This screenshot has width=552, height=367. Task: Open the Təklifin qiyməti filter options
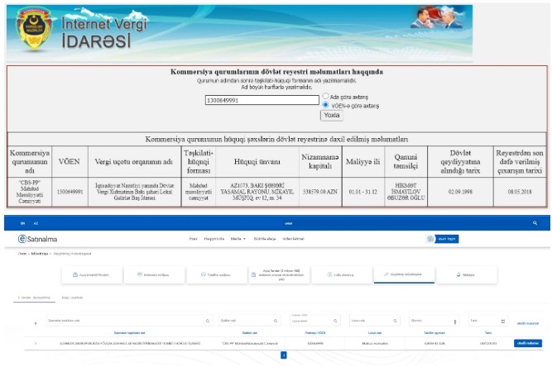point(455,320)
